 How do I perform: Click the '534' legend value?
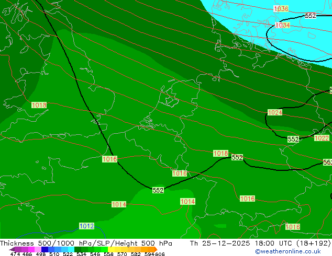pos(82,254)
